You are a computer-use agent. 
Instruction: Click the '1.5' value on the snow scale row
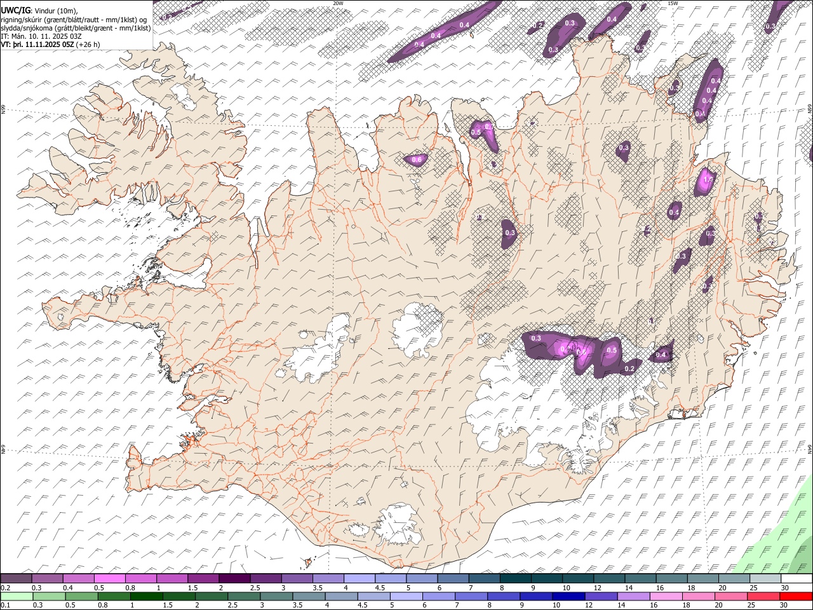click(192, 588)
